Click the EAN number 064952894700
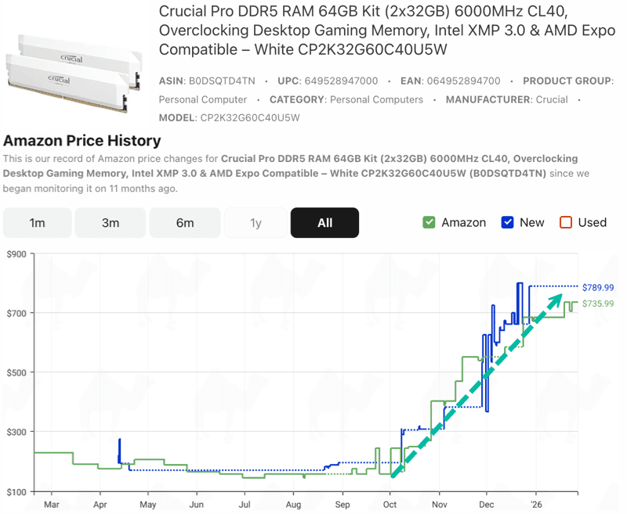 point(462,81)
